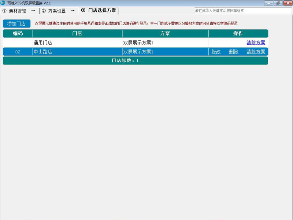Click the 操作 column header
Screen dimensions: 293x220
[238, 33]
